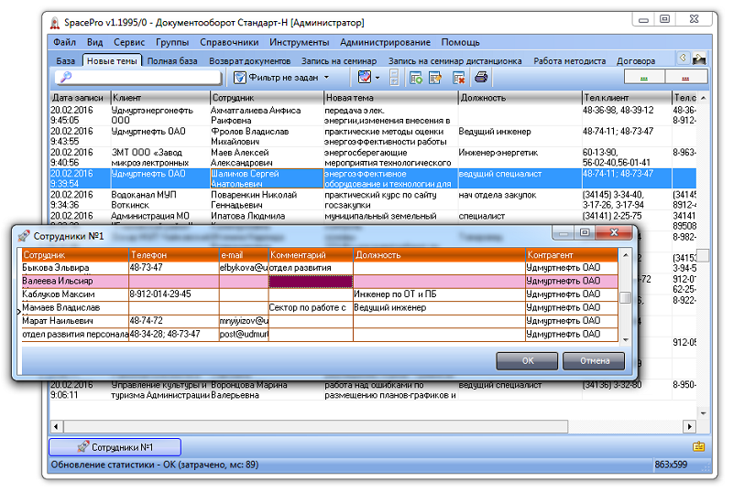Viewport: 733px width, 492px height.
Task: Open the arrow beside the checkmark icon
Action: pyautogui.click(x=377, y=78)
